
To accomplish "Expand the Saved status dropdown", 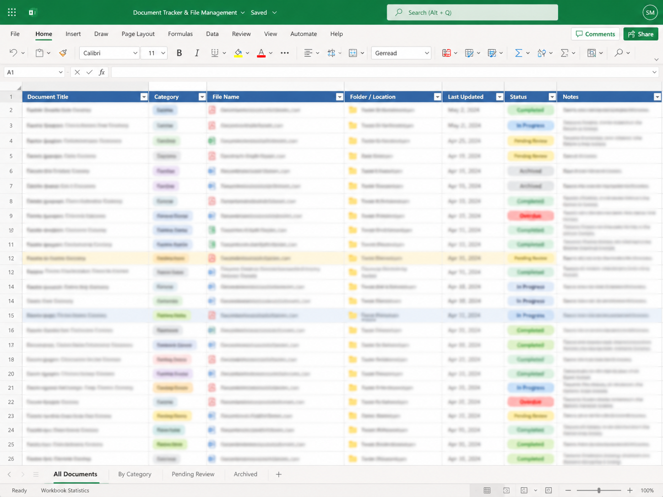I will [274, 12].
